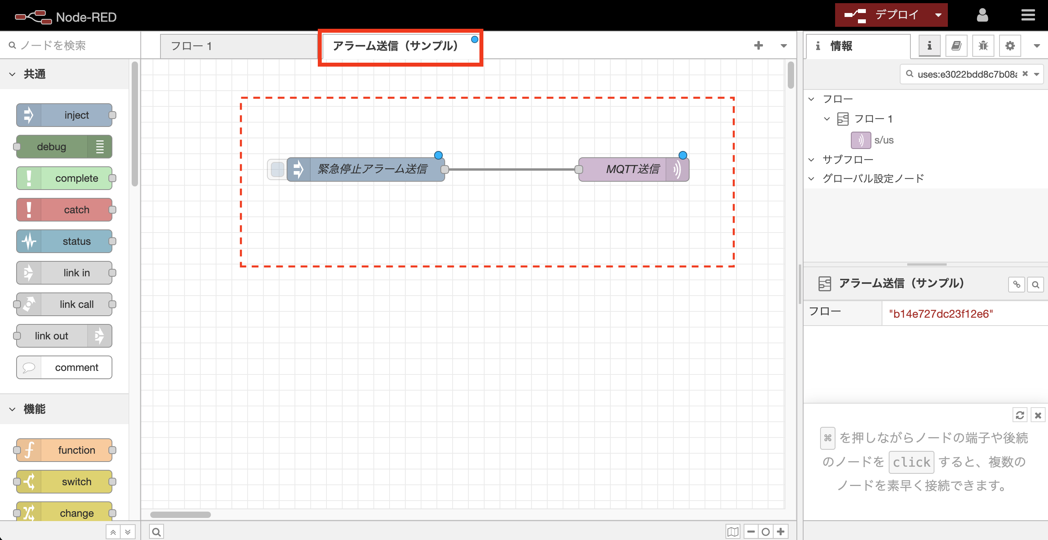Click the デプロイ button

click(x=882, y=15)
